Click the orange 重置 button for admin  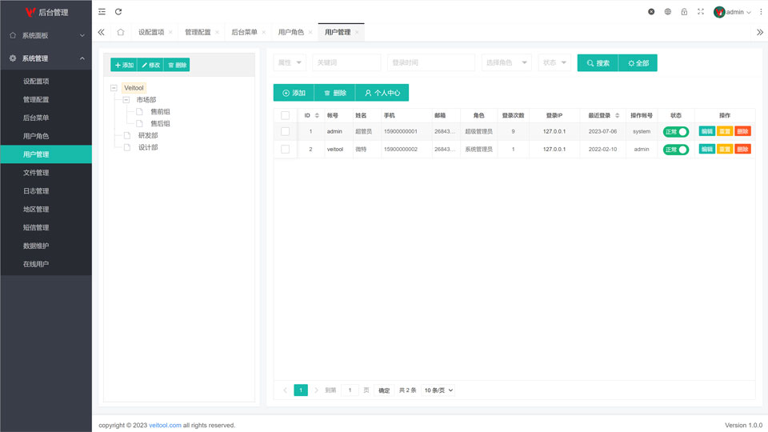(725, 131)
